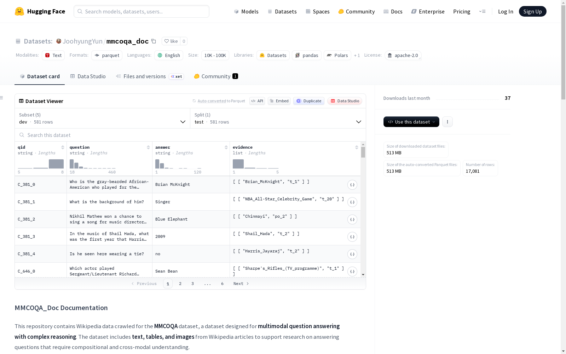Sort by the evidence column arrows
Image resolution: width=566 pixels, height=354 pixels.
(357, 147)
